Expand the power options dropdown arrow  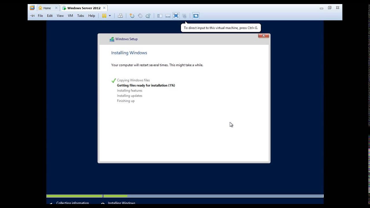pyautogui.click(x=110, y=16)
